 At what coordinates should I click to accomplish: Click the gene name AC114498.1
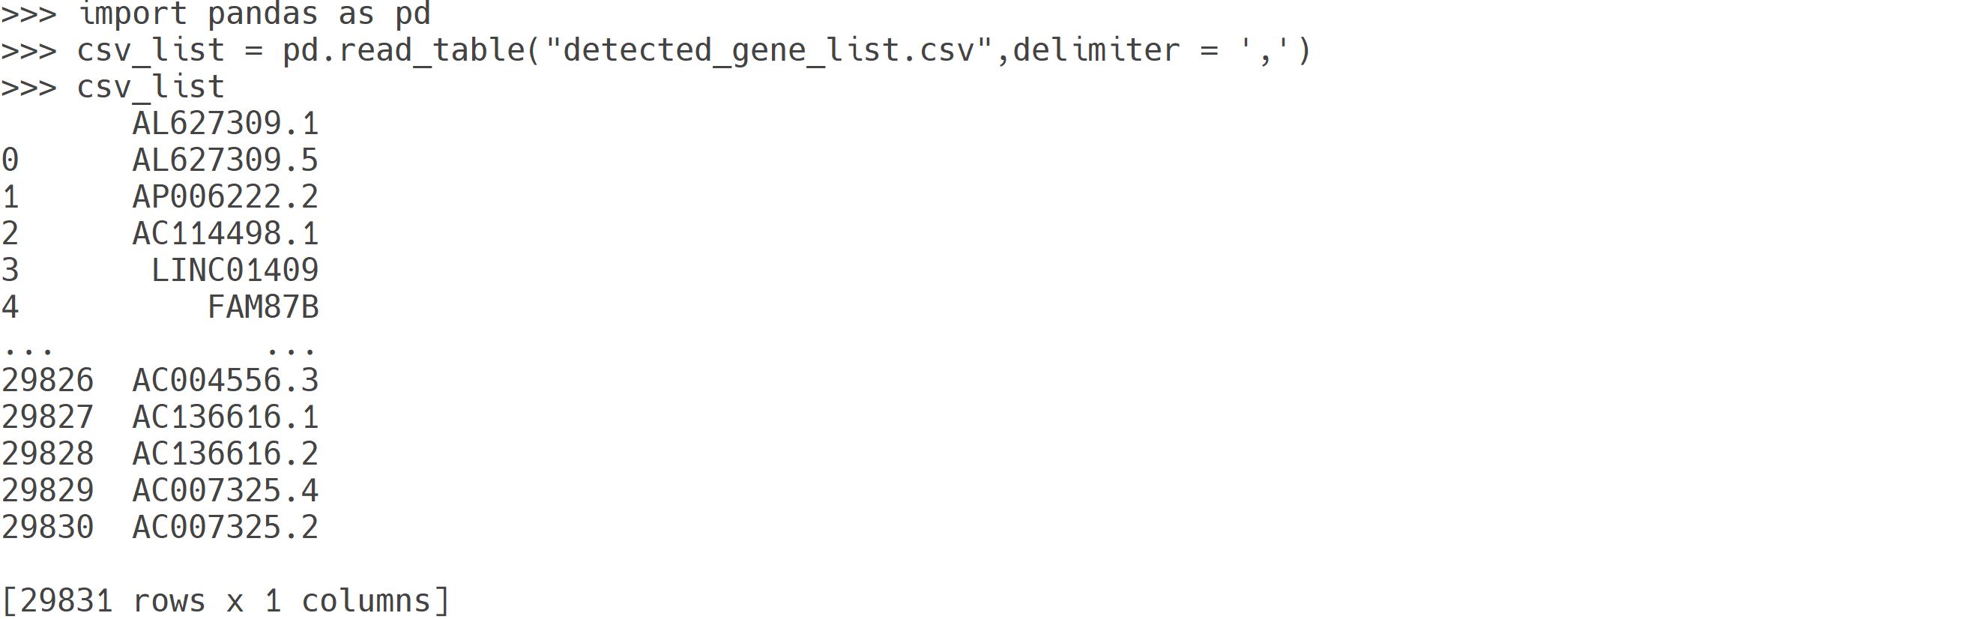(x=226, y=234)
